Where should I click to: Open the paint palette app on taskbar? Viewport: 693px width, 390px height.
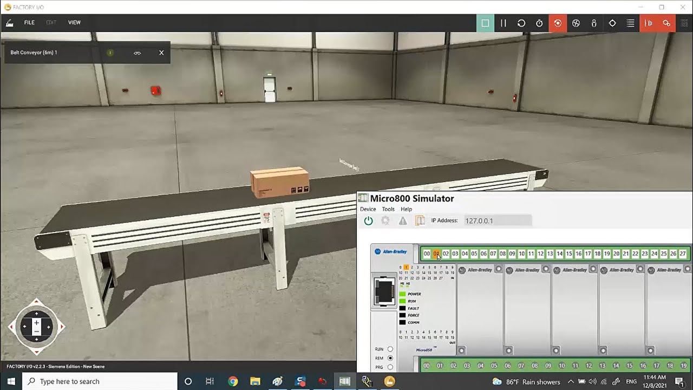278,381
